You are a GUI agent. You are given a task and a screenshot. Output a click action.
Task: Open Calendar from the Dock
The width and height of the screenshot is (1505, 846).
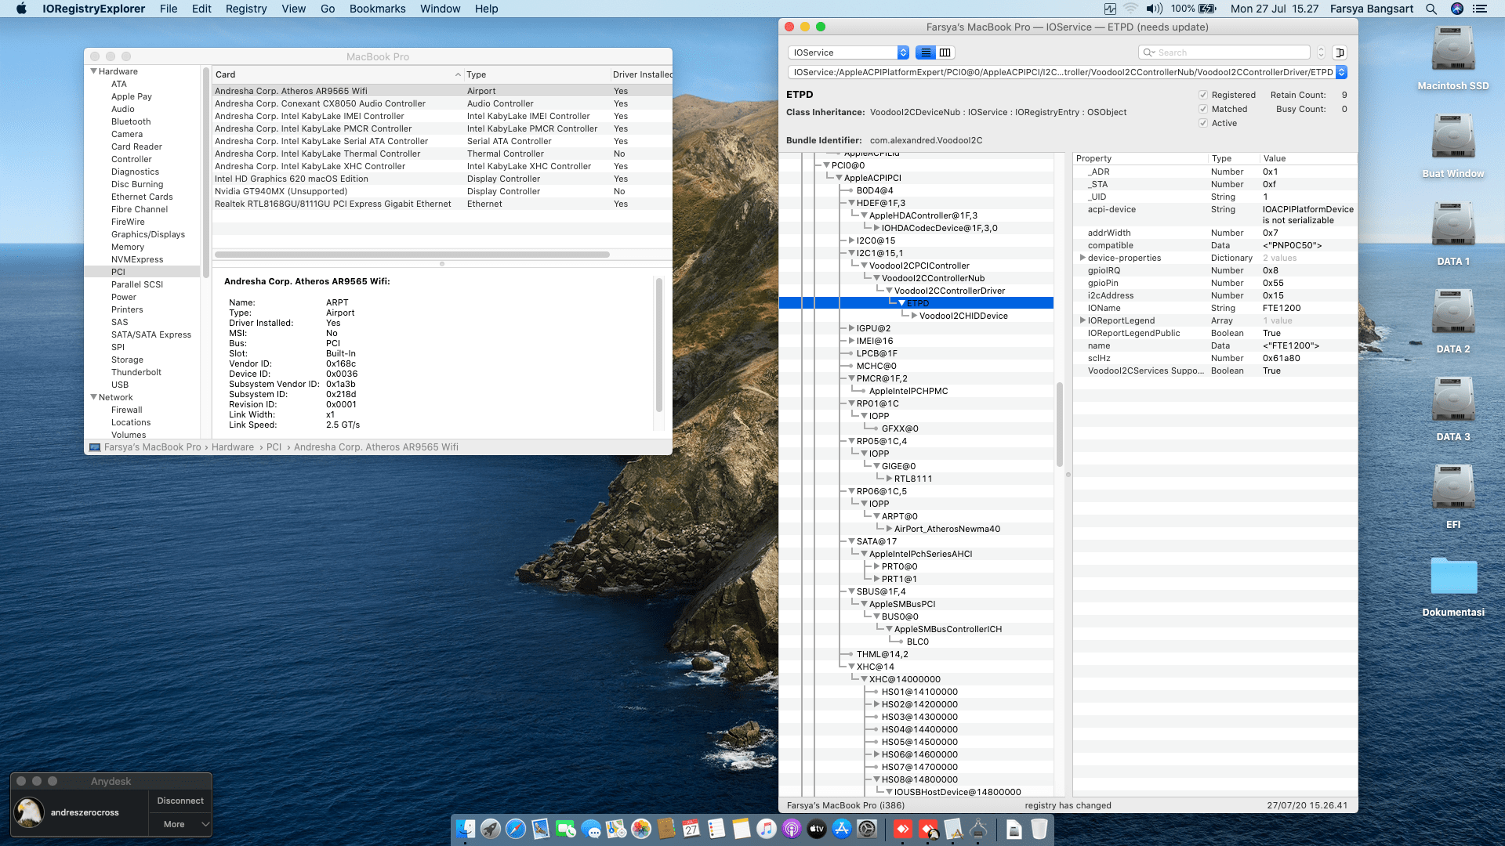(x=691, y=828)
